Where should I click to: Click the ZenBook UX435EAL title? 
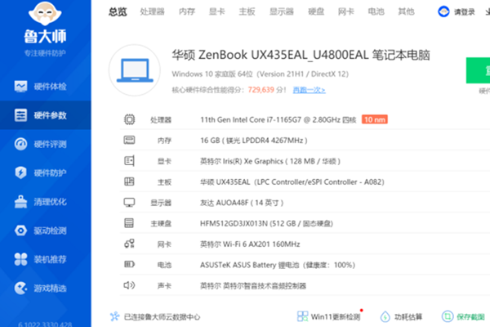(301, 55)
